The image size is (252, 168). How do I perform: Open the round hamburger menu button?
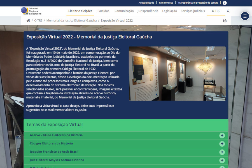click(x=245, y=16)
